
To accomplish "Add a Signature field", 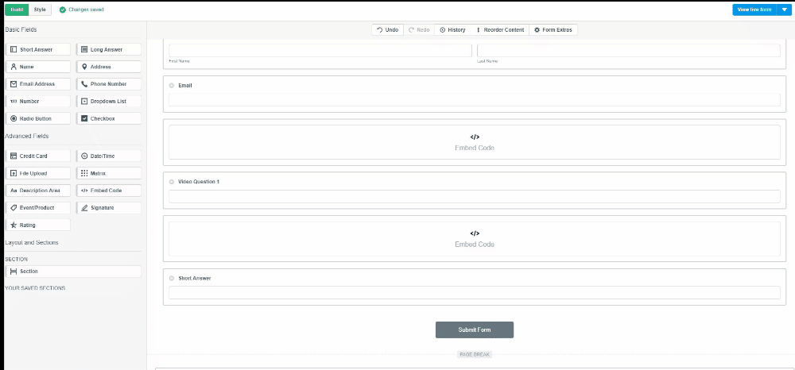I will (x=108, y=207).
